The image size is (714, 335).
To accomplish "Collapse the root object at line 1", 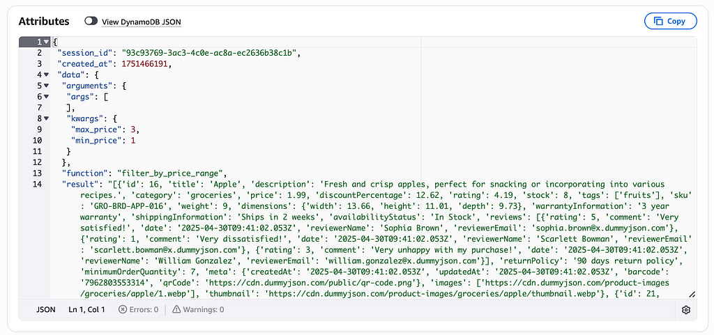I will pos(46,42).
